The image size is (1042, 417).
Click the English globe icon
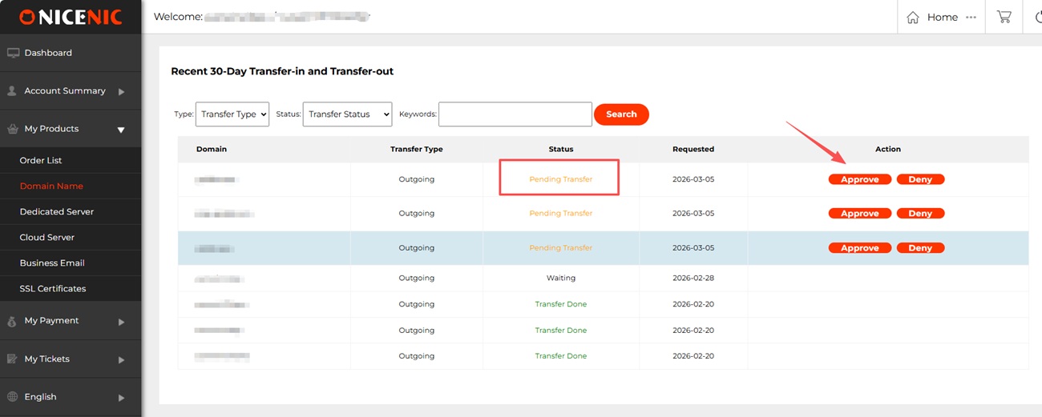pos(13,397)
